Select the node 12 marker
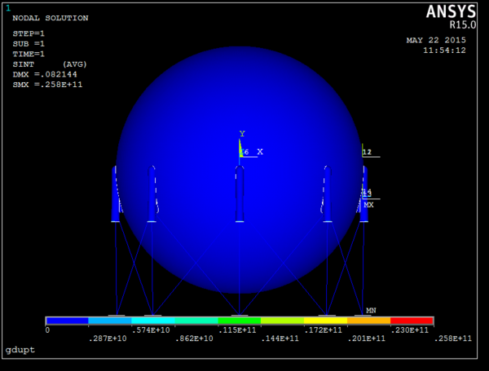489x371 pixels. (x=367, y=152)
